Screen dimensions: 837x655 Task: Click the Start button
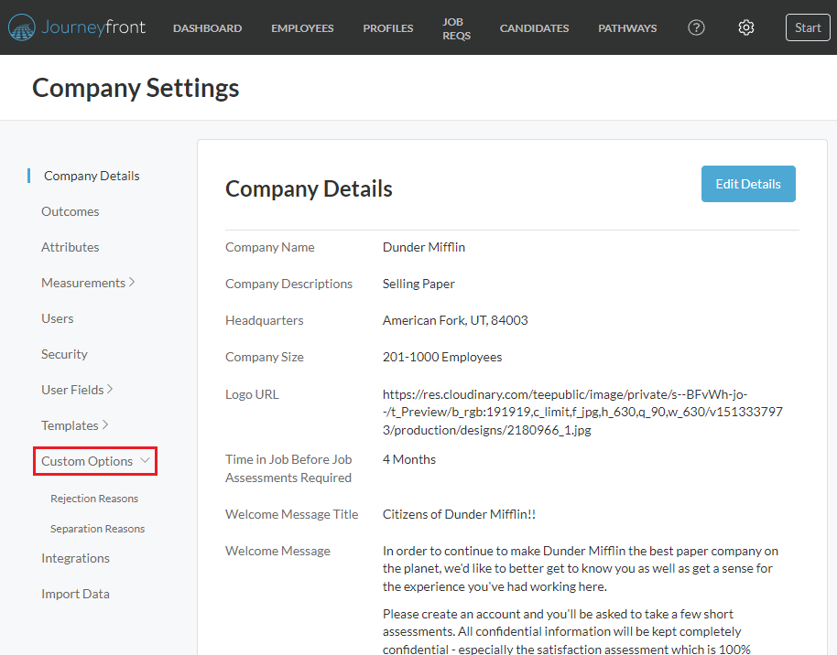[807, 27]
